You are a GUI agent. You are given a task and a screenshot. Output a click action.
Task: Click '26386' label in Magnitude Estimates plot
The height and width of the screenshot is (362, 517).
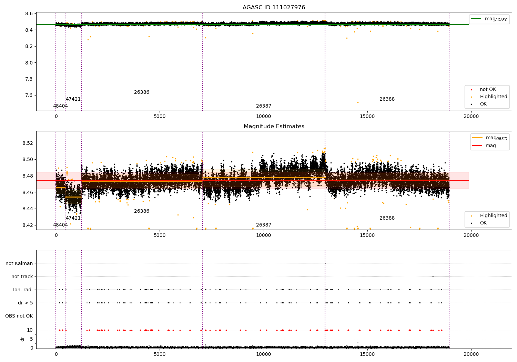[142, 211]
